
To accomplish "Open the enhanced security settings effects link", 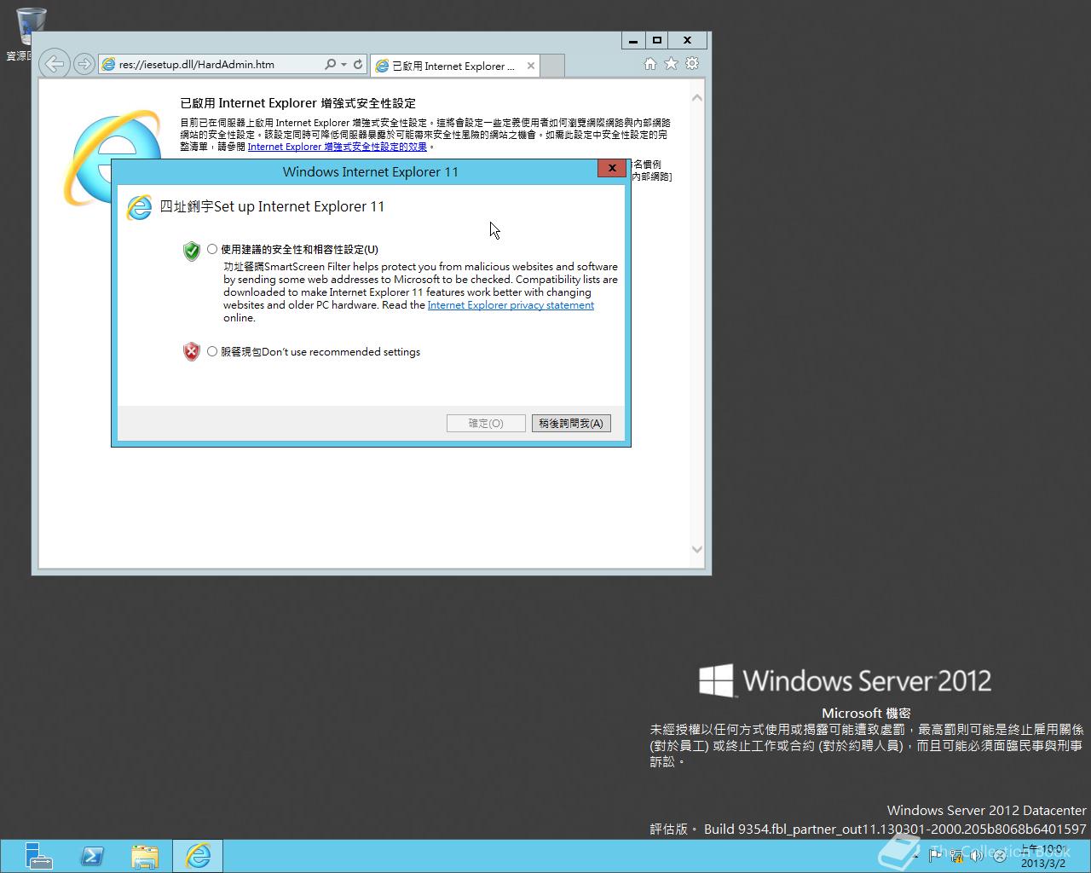I will [338, 147].
